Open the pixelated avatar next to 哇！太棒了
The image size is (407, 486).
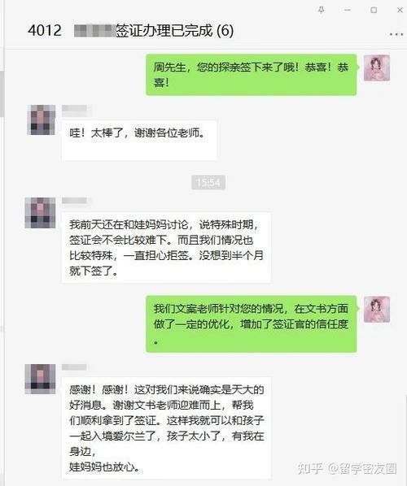tap(42, 119)
